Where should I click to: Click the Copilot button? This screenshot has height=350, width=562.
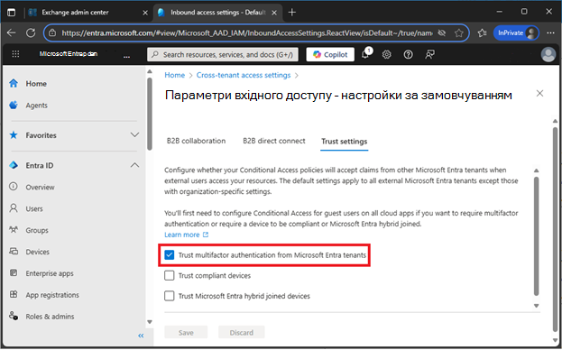(330, 54)
